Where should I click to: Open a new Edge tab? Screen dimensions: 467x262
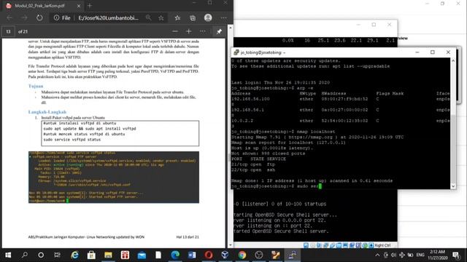point(90,6)
